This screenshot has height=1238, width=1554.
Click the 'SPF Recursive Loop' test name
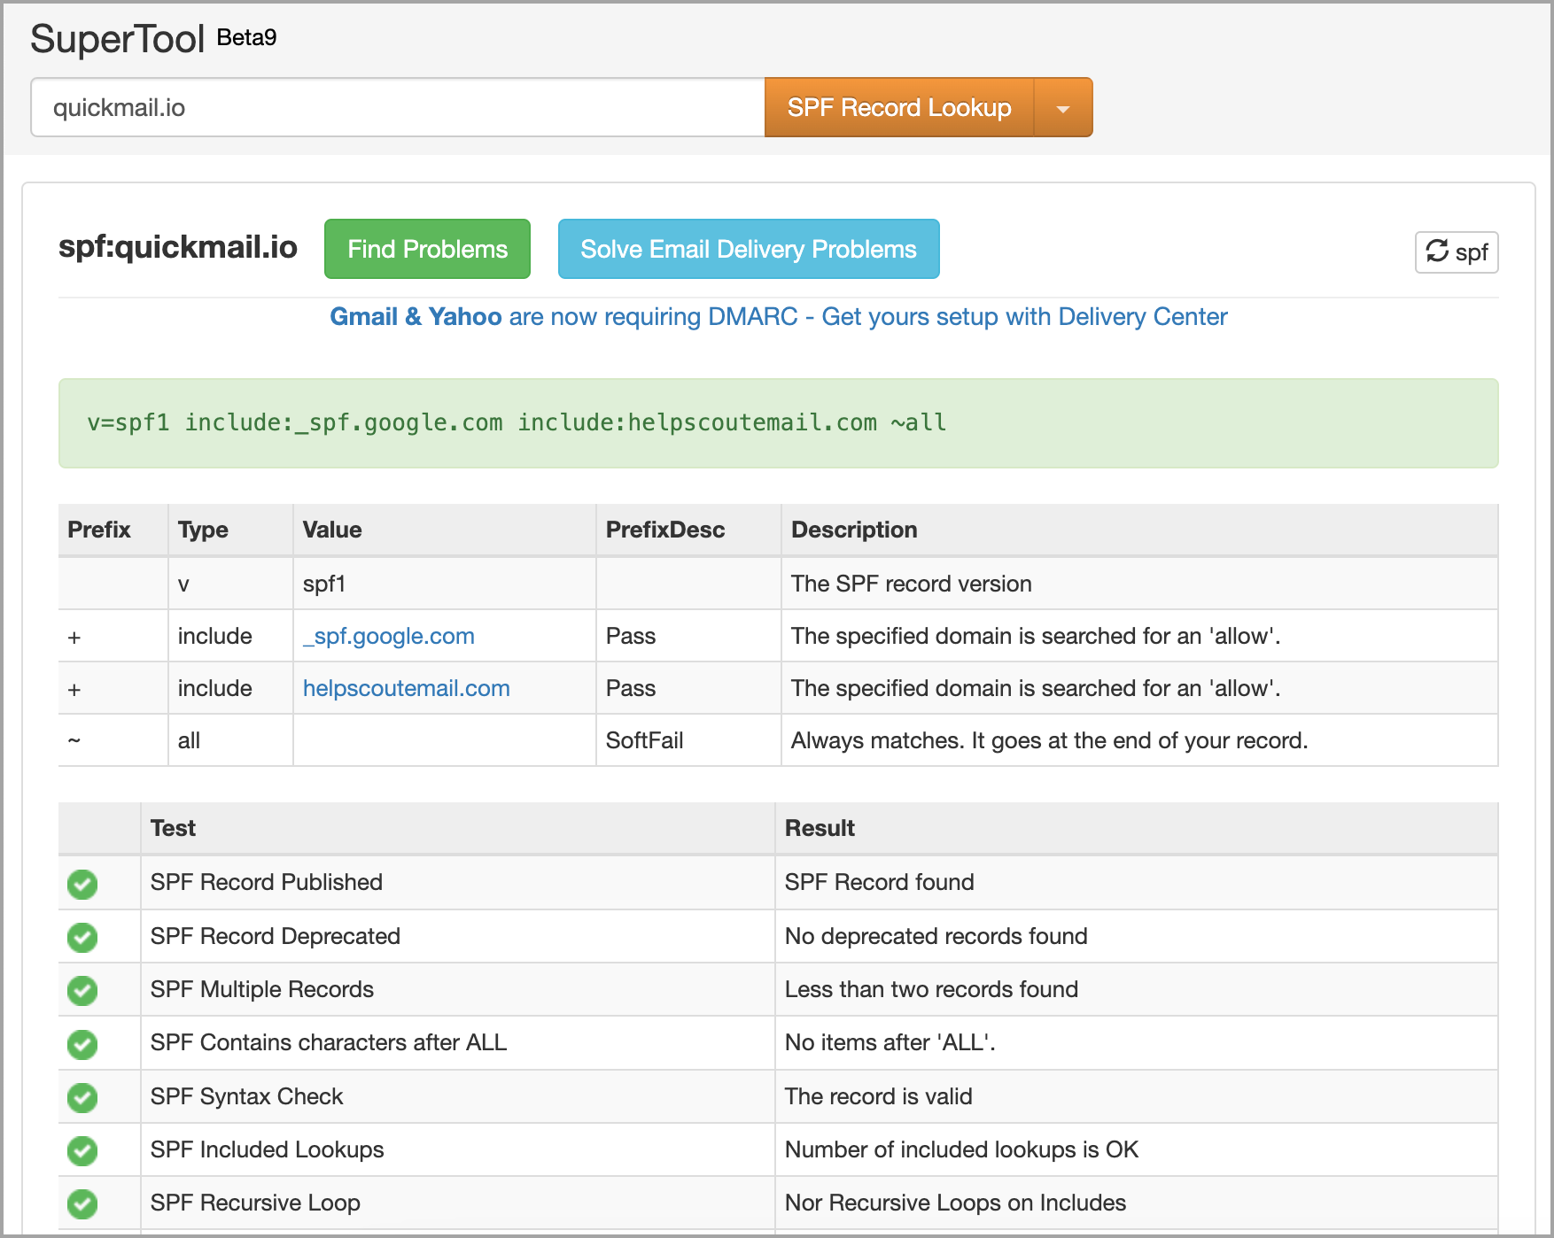[x=255, y=1203]
